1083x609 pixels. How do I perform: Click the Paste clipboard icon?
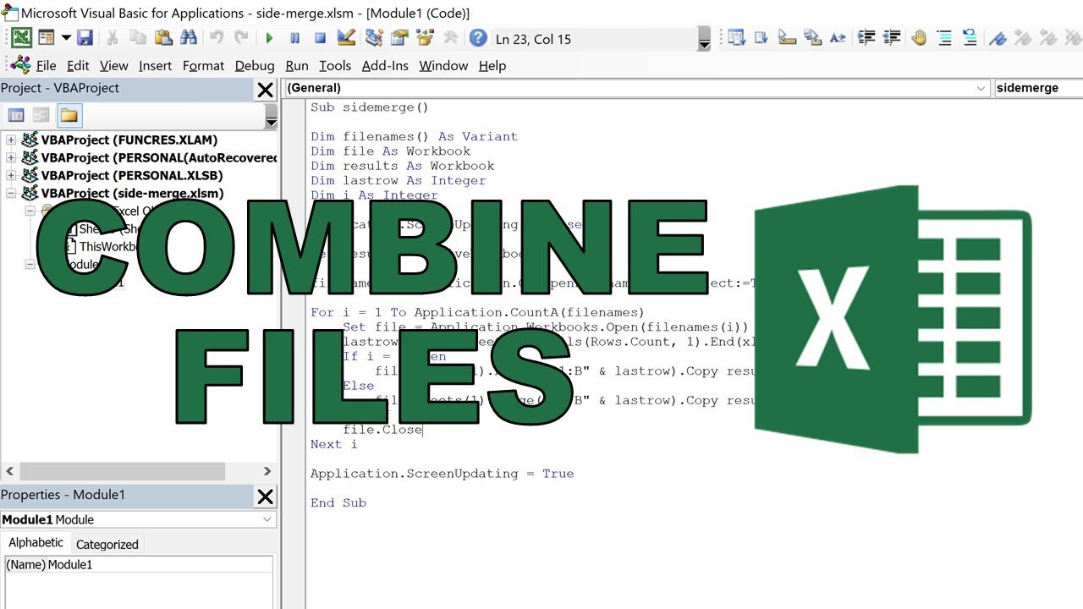(163, 38)
